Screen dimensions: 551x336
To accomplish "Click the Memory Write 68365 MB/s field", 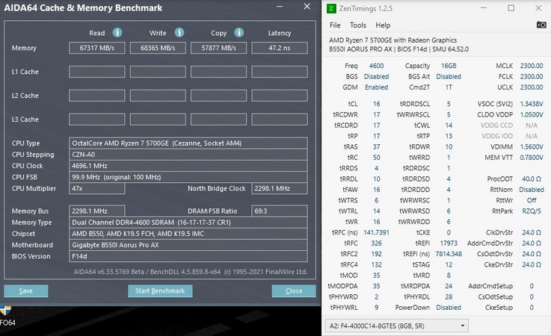I will 158,48.
